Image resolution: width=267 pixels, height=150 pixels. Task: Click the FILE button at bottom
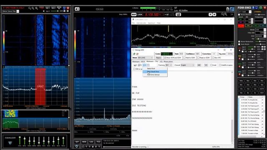[x=98, y=142]
